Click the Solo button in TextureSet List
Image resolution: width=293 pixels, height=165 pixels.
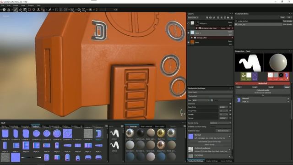tap(282, 17)
